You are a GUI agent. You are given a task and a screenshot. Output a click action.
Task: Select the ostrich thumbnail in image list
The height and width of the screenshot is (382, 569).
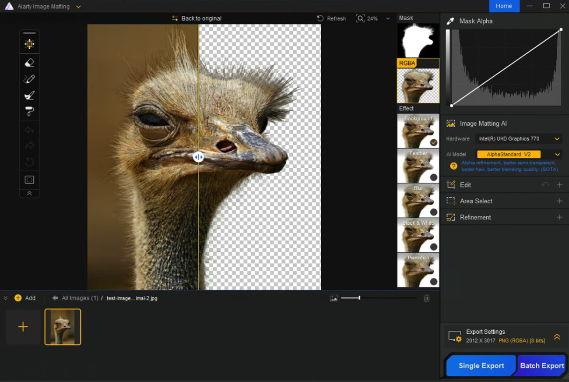coord(63,327)
